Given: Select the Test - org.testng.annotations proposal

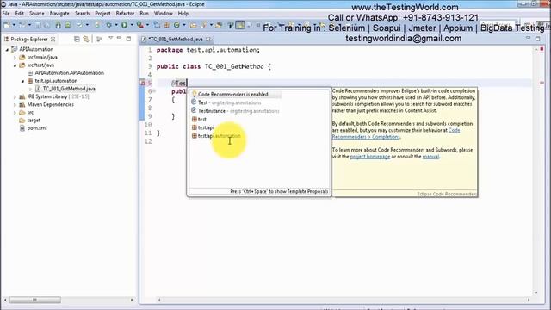Looking at the screenshot, I should coord(259,102).
